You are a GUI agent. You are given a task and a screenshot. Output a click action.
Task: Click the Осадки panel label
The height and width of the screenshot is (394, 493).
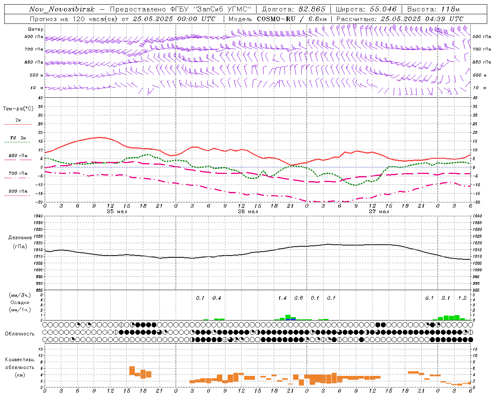pos(20,302)
